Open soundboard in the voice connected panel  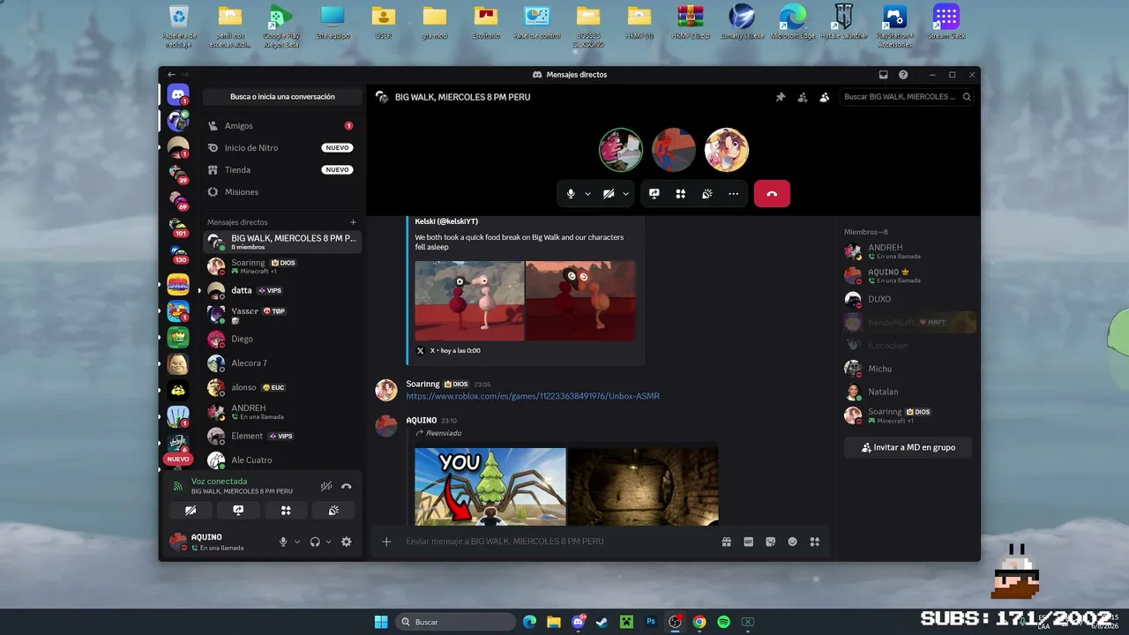coord(333,510)
